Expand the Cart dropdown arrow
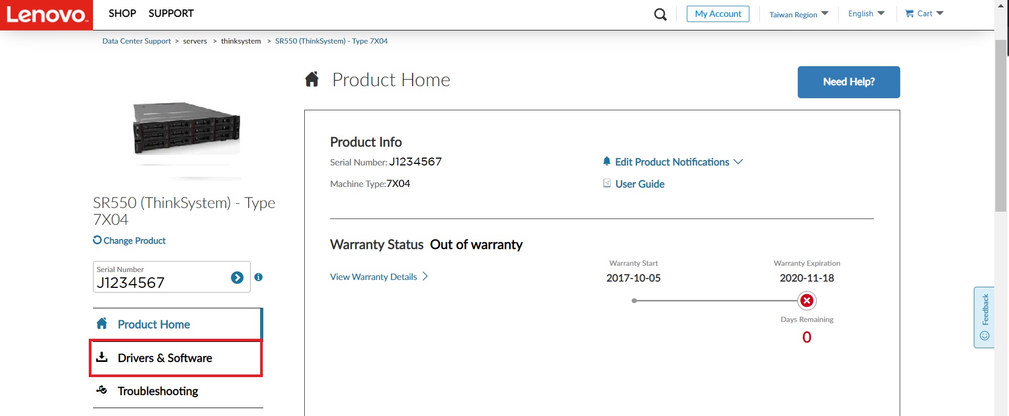 [940, 14]
